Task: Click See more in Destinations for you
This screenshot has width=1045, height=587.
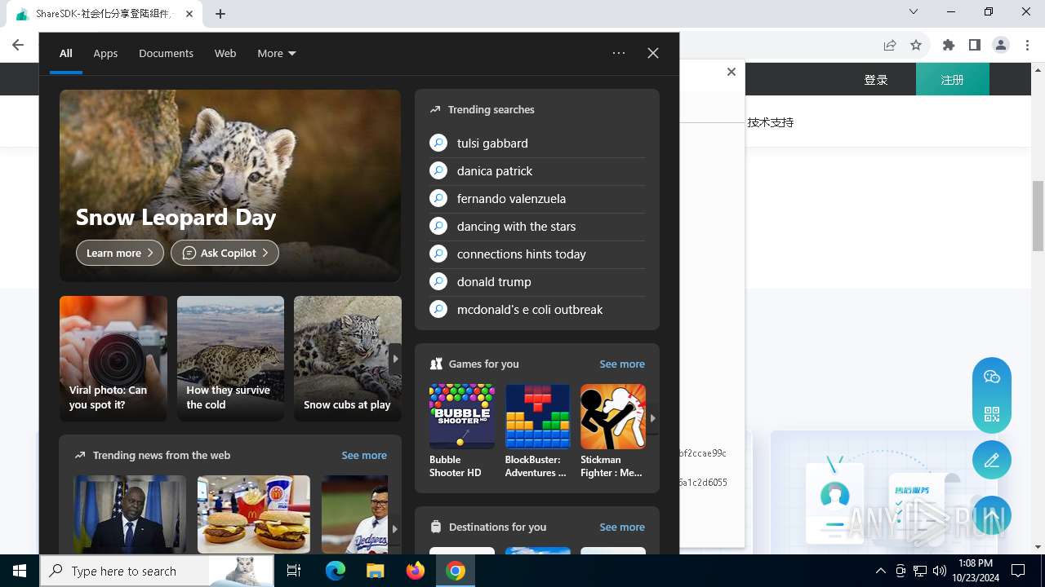Action: 622,527
